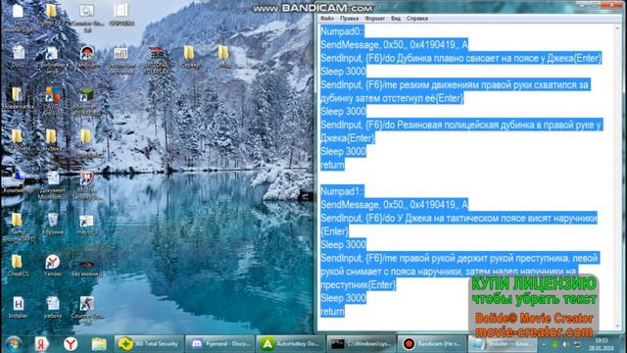Open the Правка menu in Notepad
The height and width of the screenshot is (353, 627).
click(349, 19)
